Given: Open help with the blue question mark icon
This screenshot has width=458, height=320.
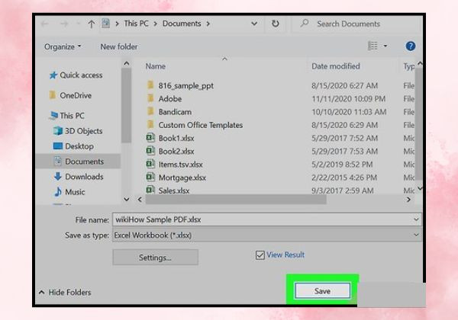Looking at the screenshot, I should (x=411, y=46).
